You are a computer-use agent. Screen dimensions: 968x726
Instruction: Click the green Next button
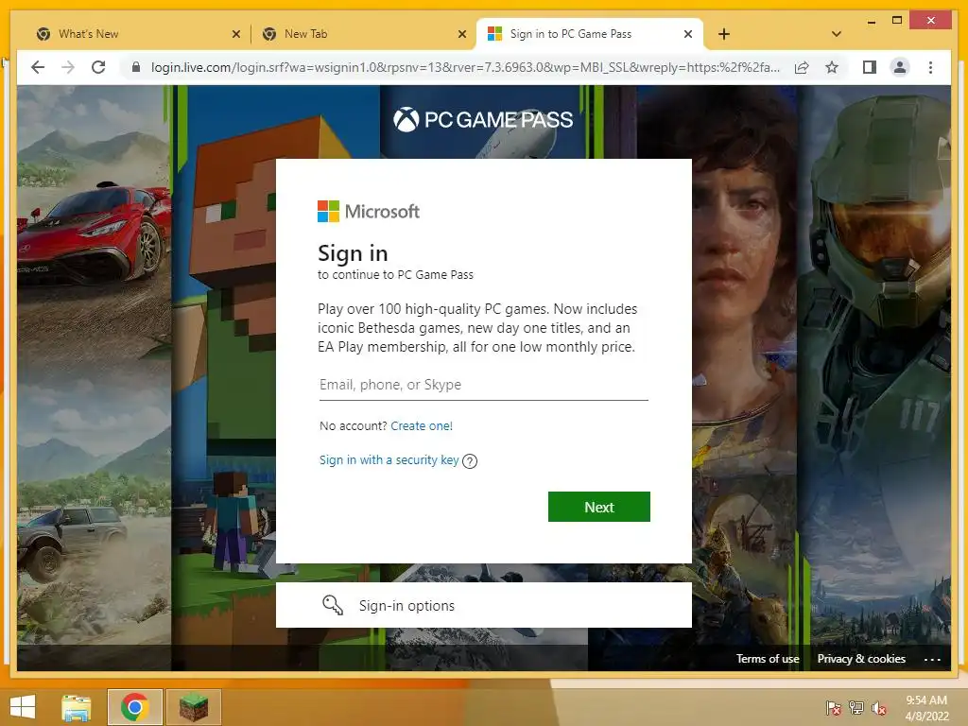[598, 507]
